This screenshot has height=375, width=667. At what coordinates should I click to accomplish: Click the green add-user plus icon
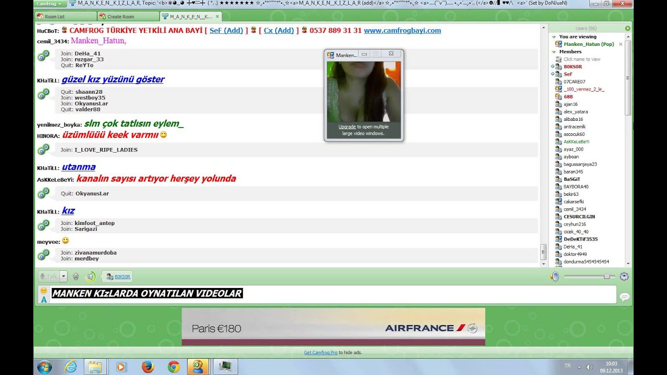(627, 28)
